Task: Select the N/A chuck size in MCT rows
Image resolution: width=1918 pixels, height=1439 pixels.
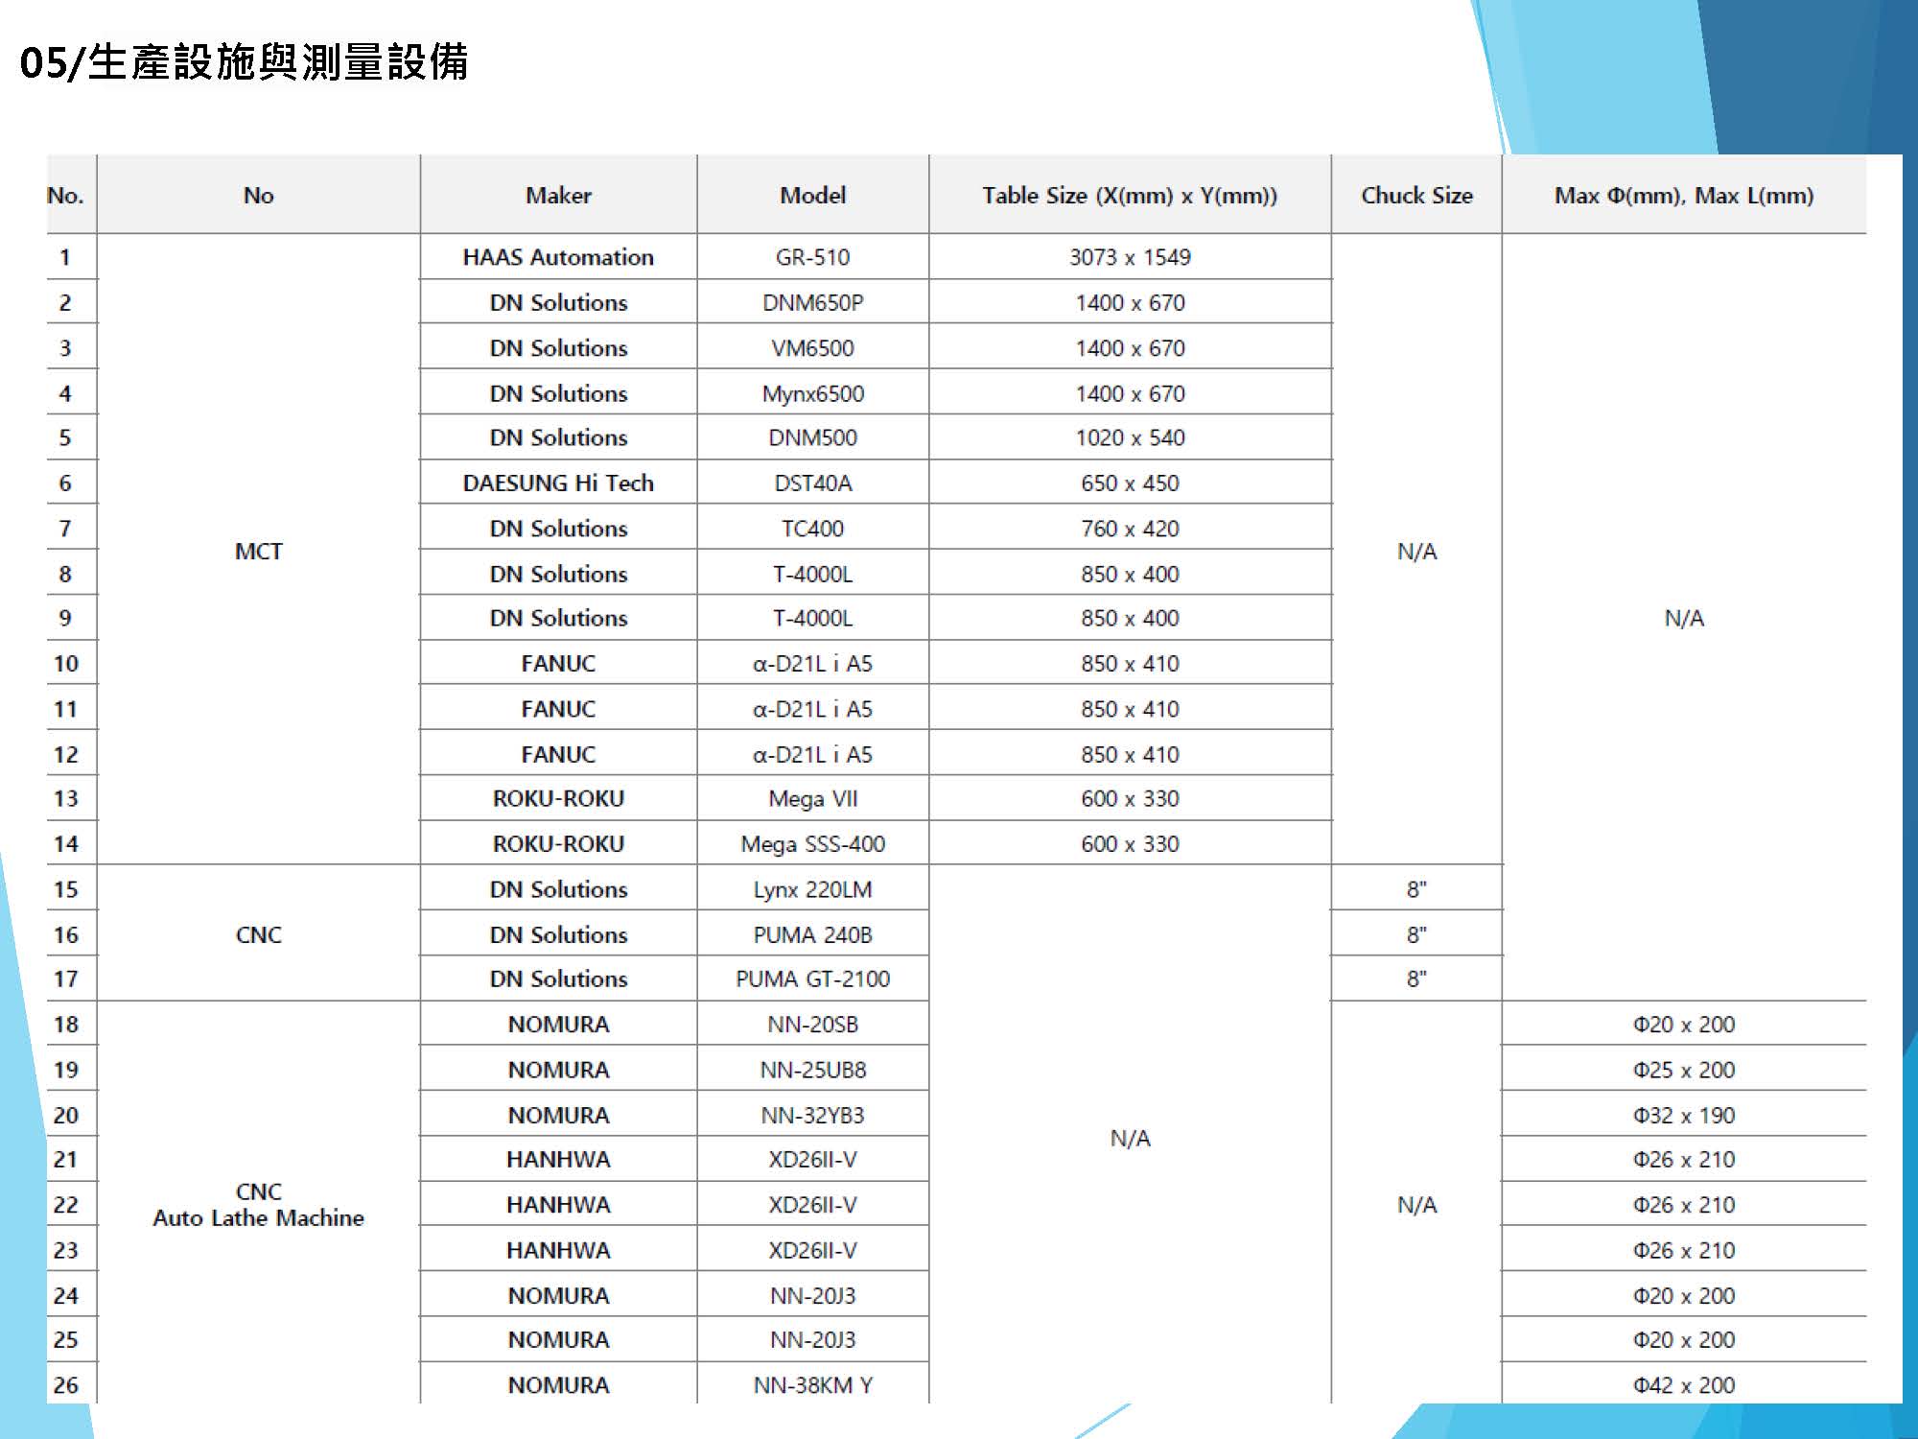Action: click(x=1416, y=552)
